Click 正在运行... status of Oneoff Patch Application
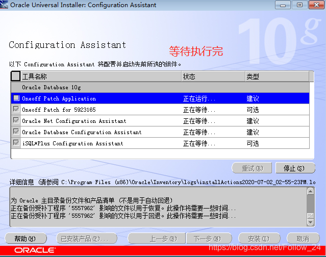 click(199, 98)
